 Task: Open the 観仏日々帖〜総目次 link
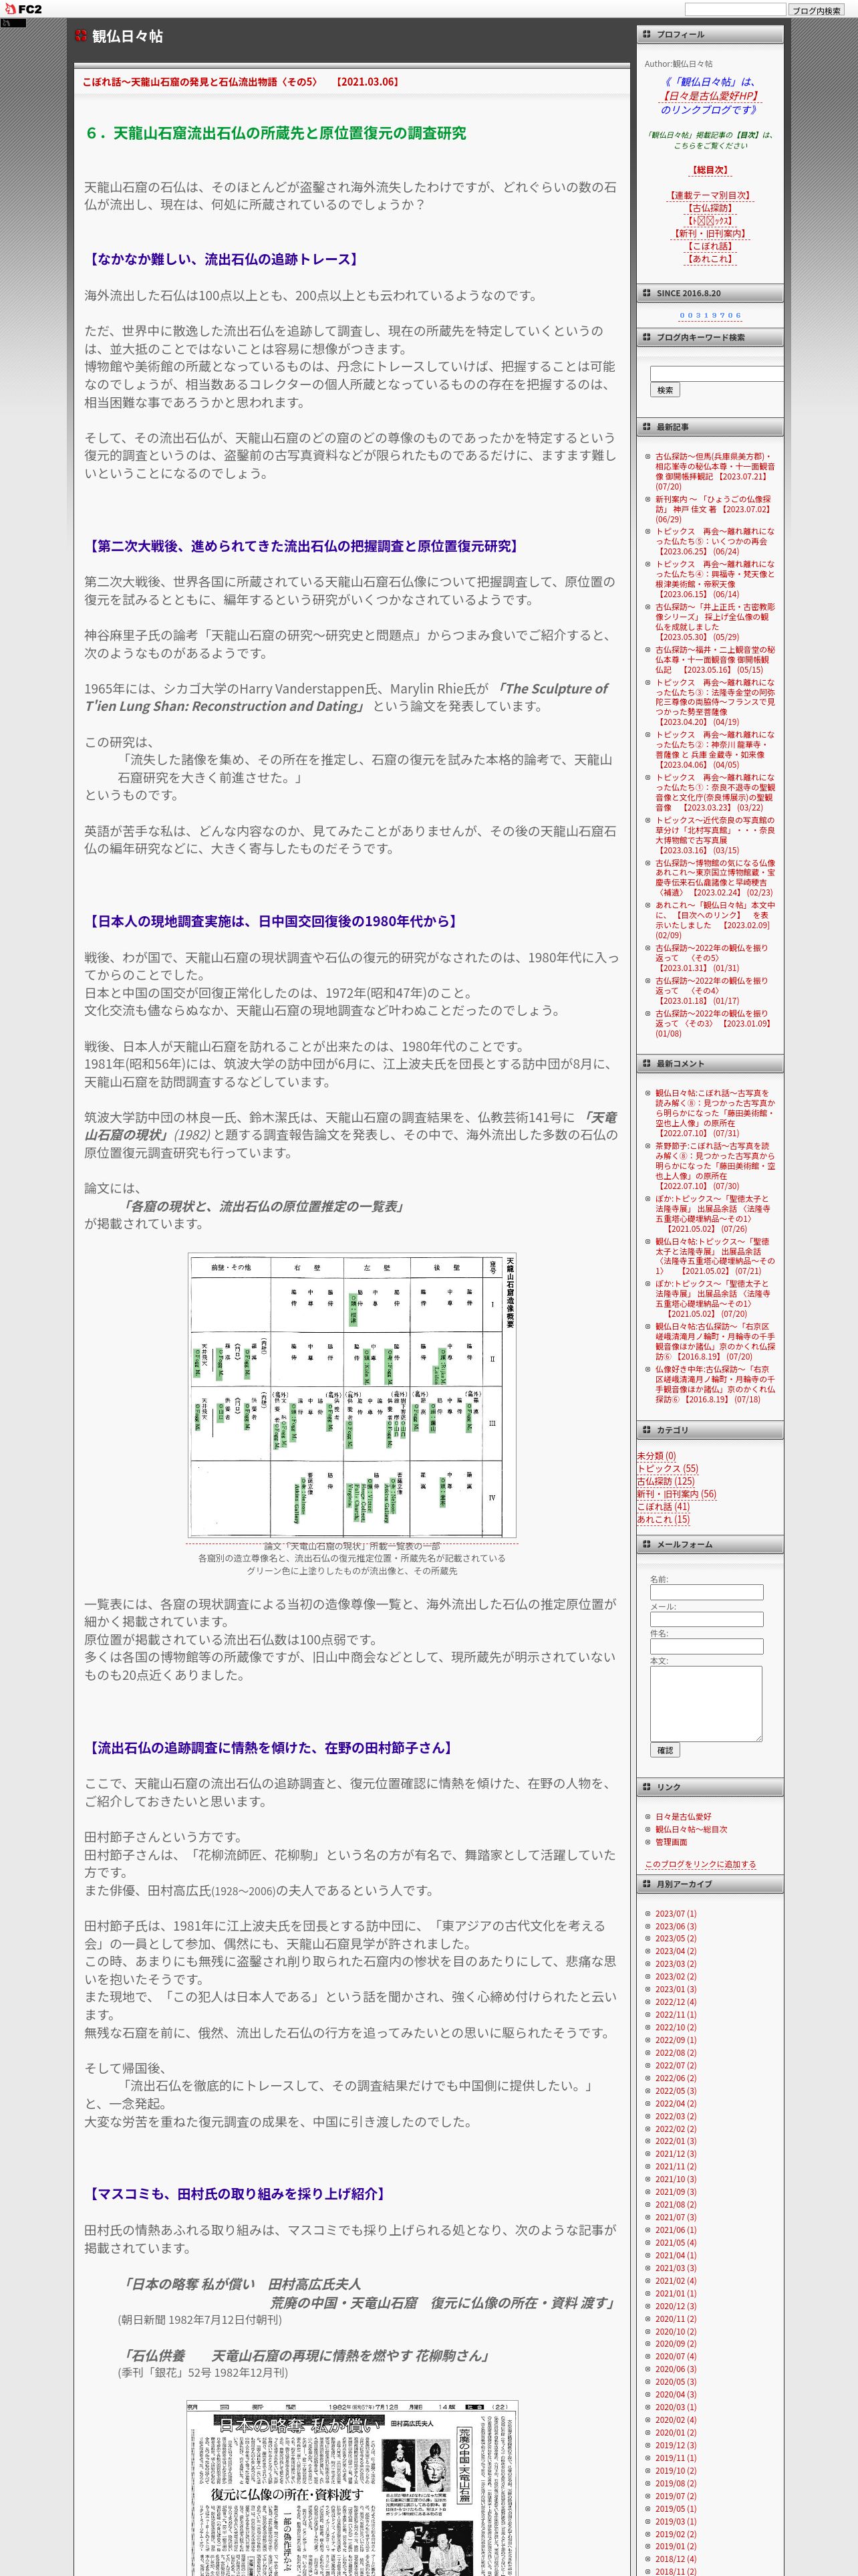pos(691,1829)
